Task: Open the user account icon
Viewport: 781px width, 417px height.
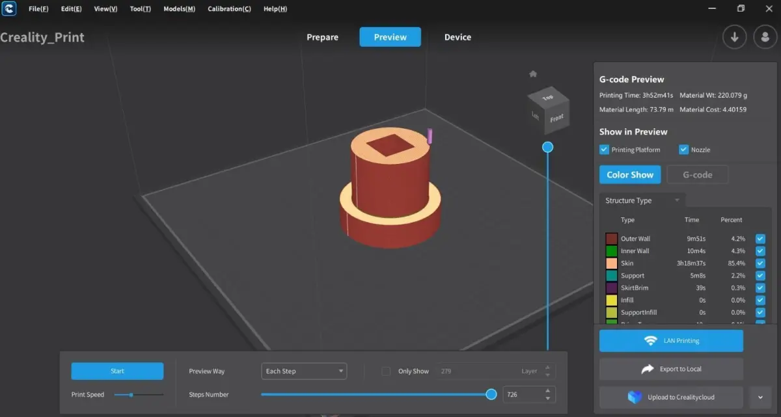Action: tap(765, 37)
